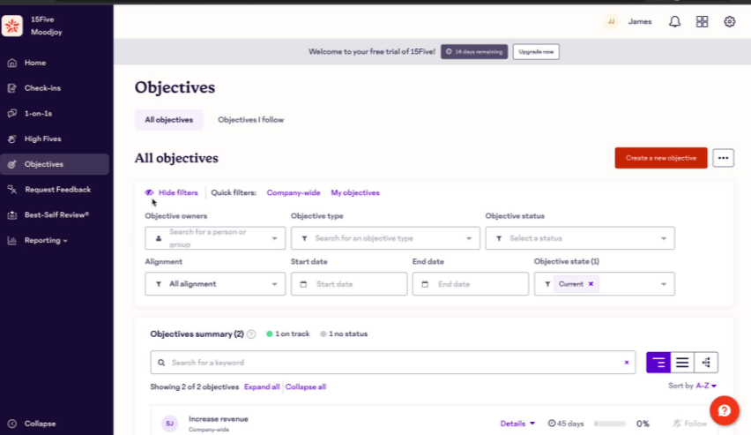This screenshot has height=435, width=751.
Task: Click the Expand all link
Action: (x=262, y=387)
